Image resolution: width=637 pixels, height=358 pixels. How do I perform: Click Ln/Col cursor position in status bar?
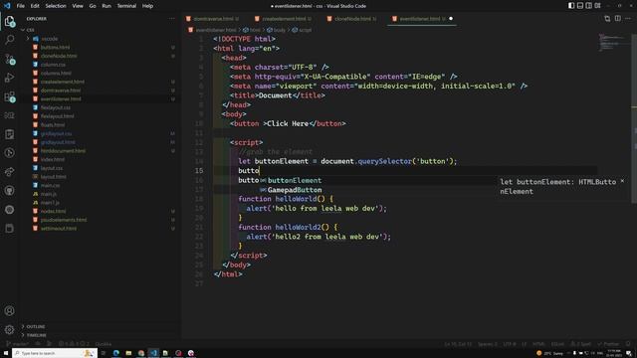point(458,344)
